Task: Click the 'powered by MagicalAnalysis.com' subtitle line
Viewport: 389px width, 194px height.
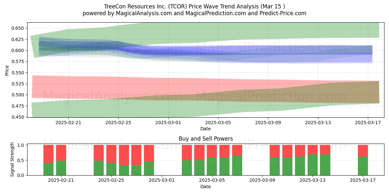Action: point(194,13)
